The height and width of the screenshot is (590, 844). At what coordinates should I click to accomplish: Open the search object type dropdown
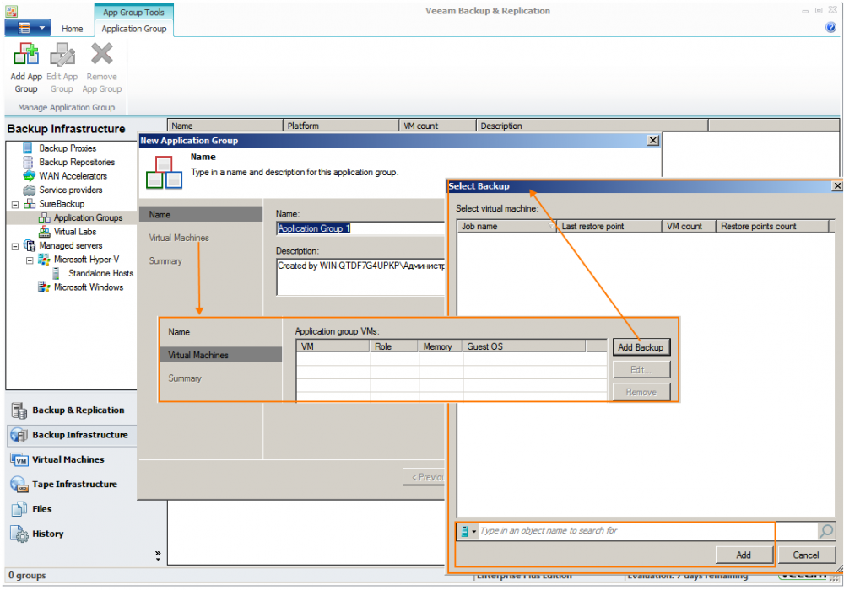(x=468, y=531)
